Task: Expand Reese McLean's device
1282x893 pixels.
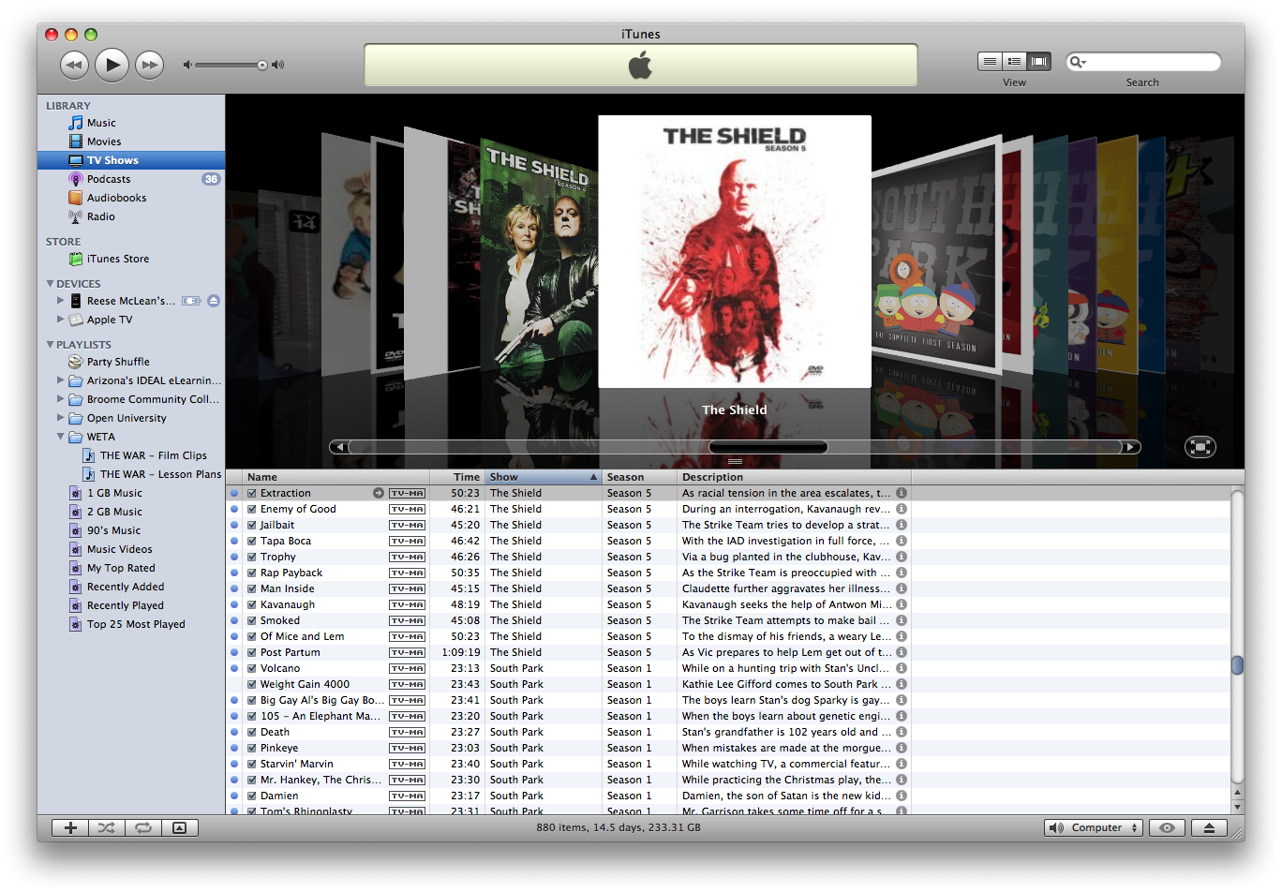Action: 61,301
